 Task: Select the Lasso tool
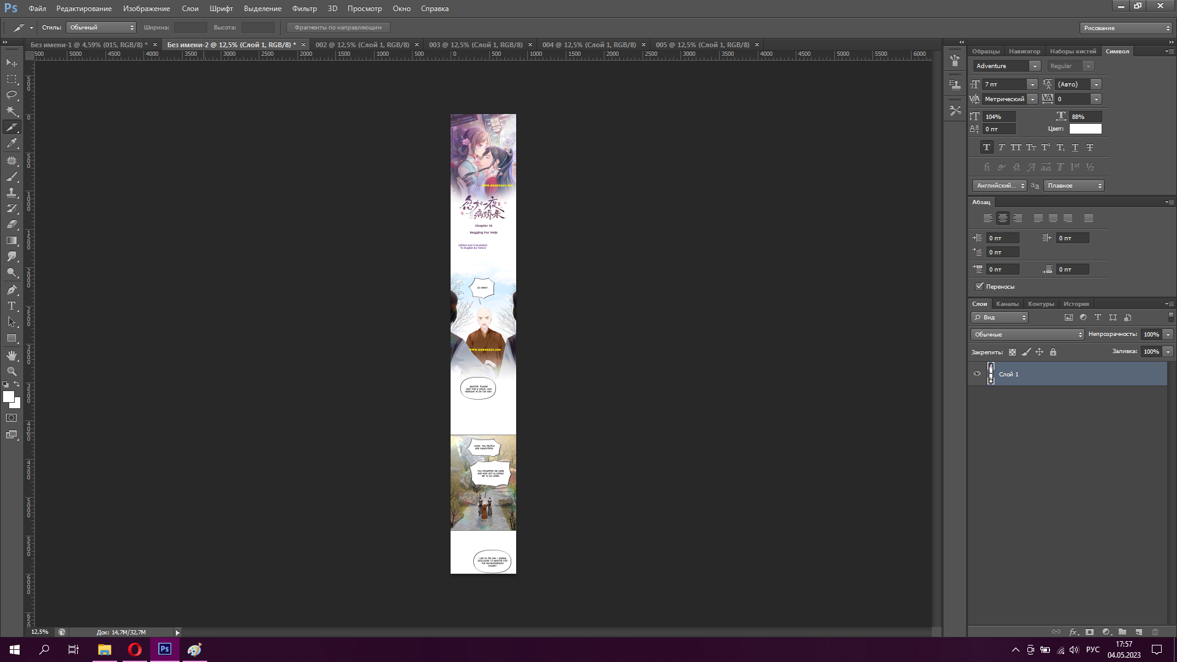[12, 95]
